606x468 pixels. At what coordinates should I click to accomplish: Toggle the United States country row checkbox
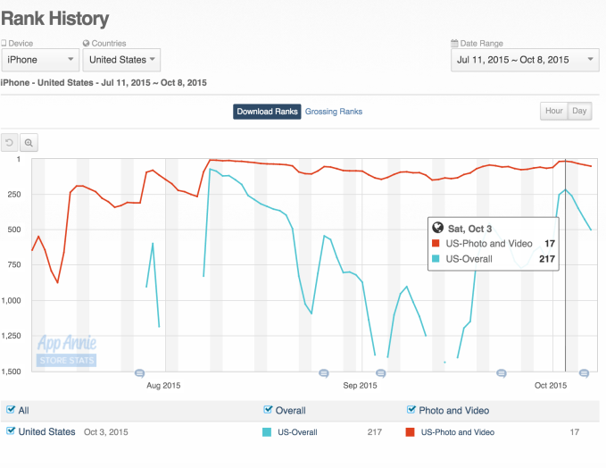11,431
